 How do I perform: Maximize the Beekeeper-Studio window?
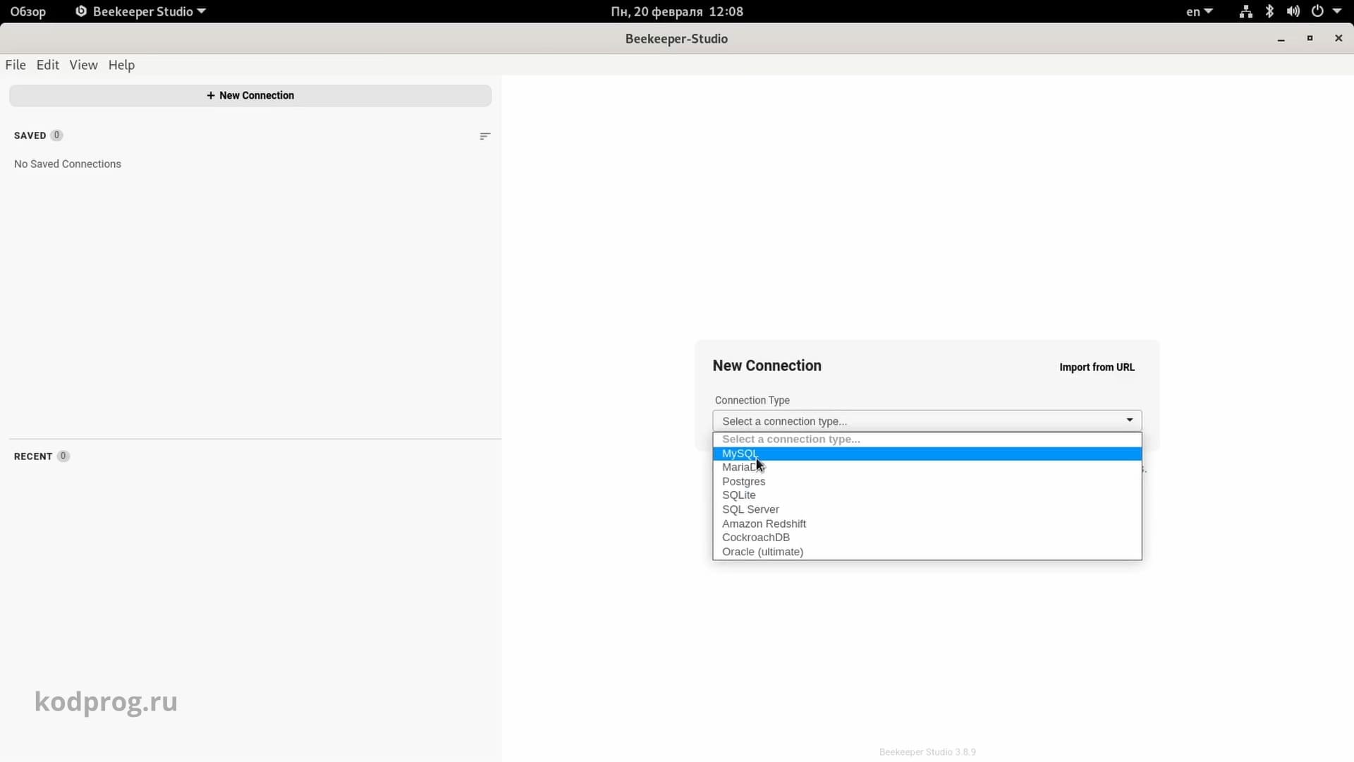tap(1310, 39)
